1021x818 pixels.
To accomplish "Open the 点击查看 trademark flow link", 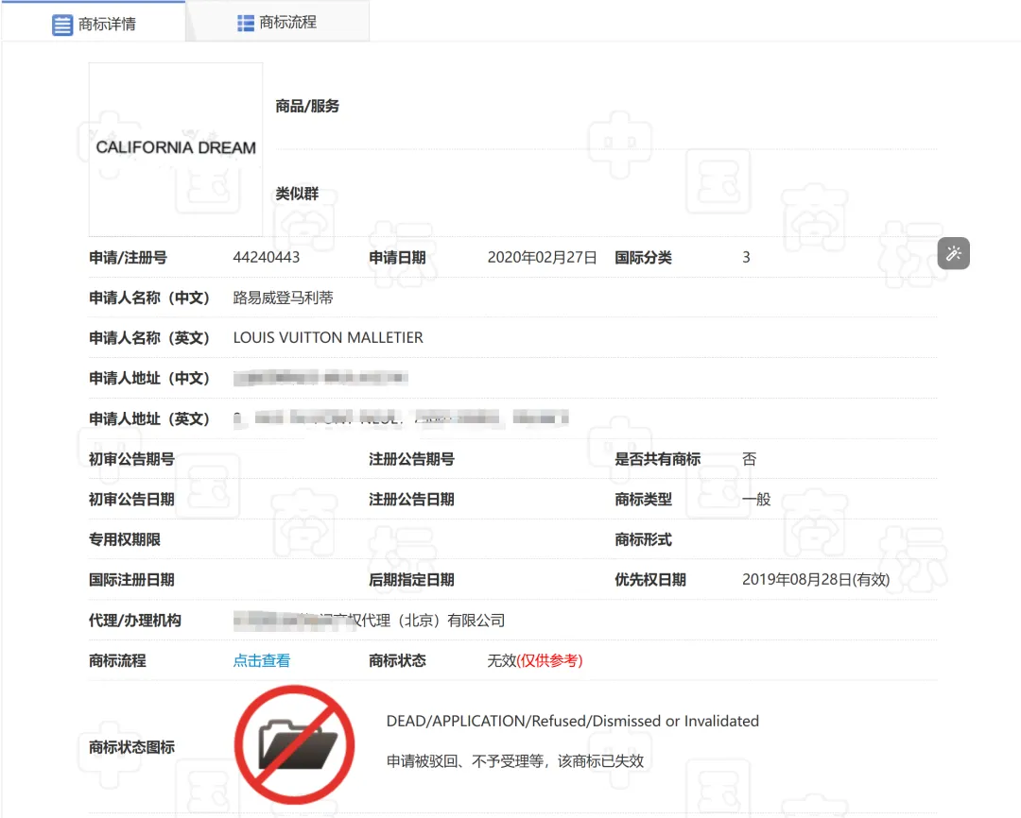I will point(262,660).
